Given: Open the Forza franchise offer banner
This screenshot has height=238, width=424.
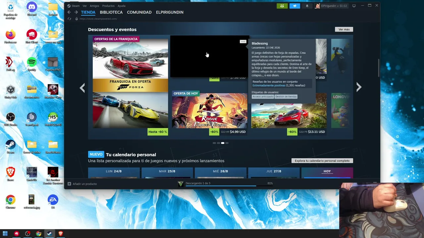Looking at the screenshot, I should [131, 86].
